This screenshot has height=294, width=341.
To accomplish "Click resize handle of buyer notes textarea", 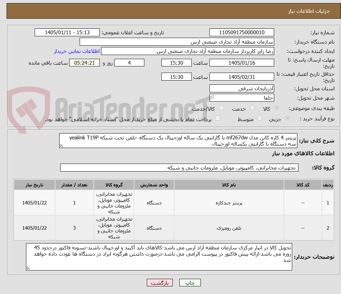I will (x=28, y=268).
